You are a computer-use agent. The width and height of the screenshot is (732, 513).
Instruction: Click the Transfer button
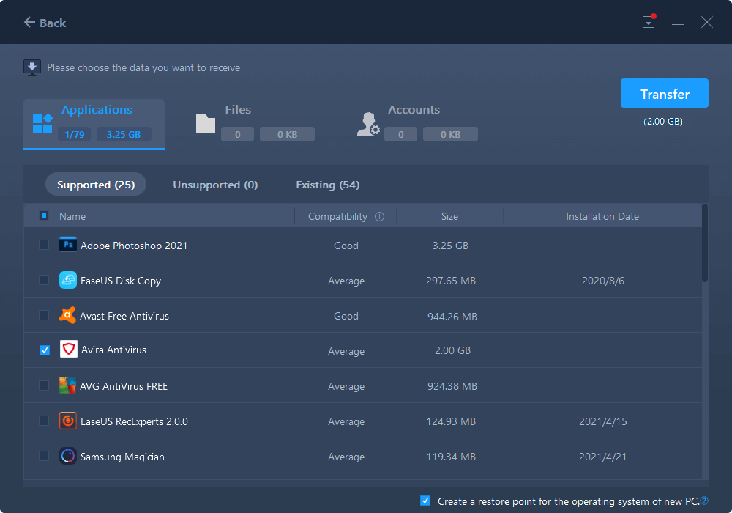[x=665, y=94]
